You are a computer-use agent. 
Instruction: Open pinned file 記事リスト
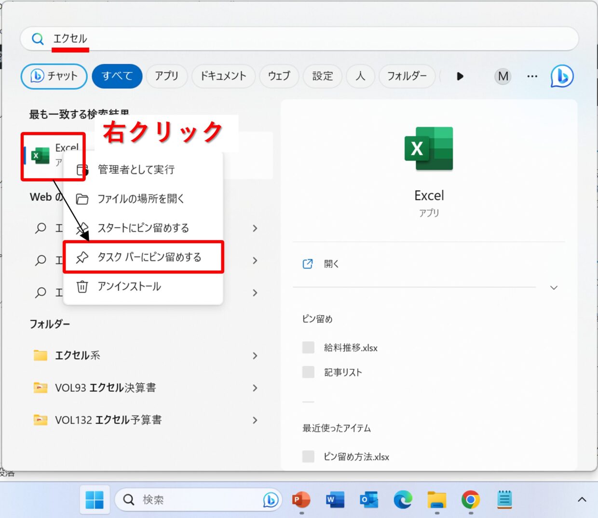pyautogui.click(x=343, y=372)
